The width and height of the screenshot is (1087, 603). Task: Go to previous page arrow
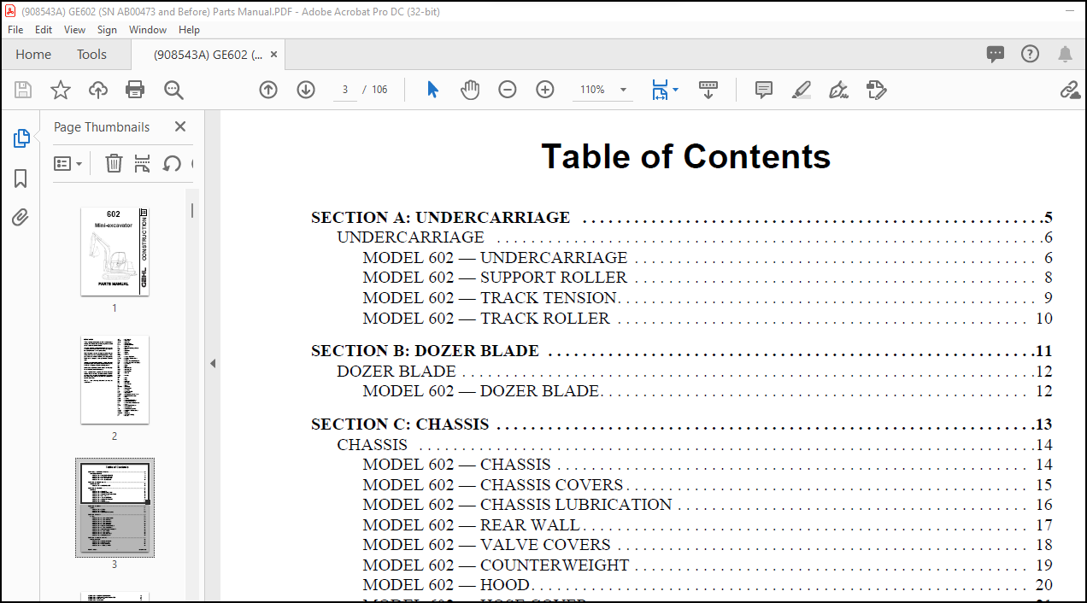pos(268,90)
